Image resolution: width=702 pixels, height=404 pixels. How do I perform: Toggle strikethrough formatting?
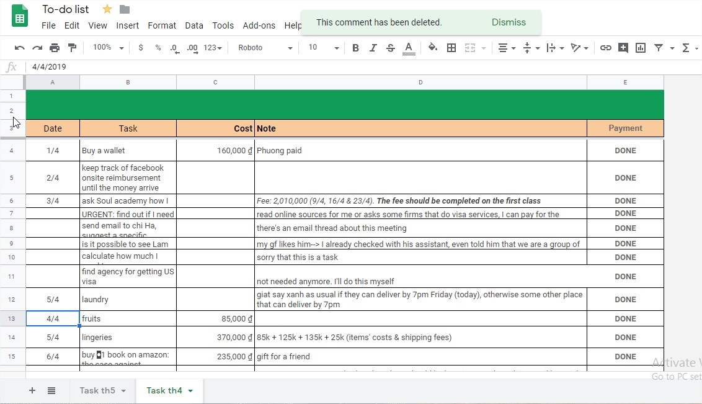click(391, 48)
